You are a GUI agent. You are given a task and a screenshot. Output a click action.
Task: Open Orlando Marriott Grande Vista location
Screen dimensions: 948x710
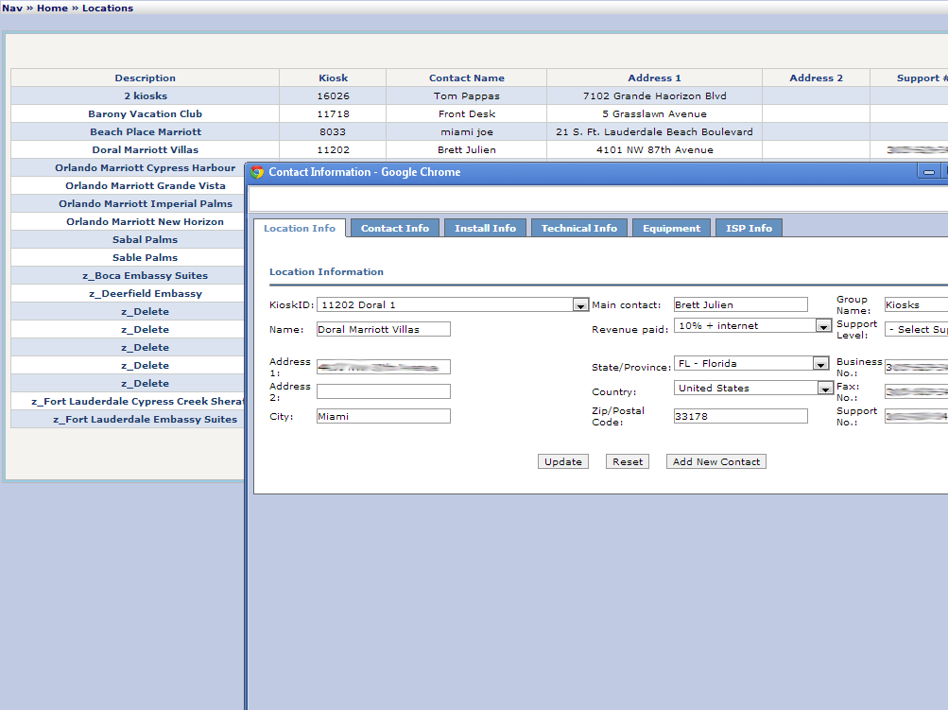pos(146,185)
